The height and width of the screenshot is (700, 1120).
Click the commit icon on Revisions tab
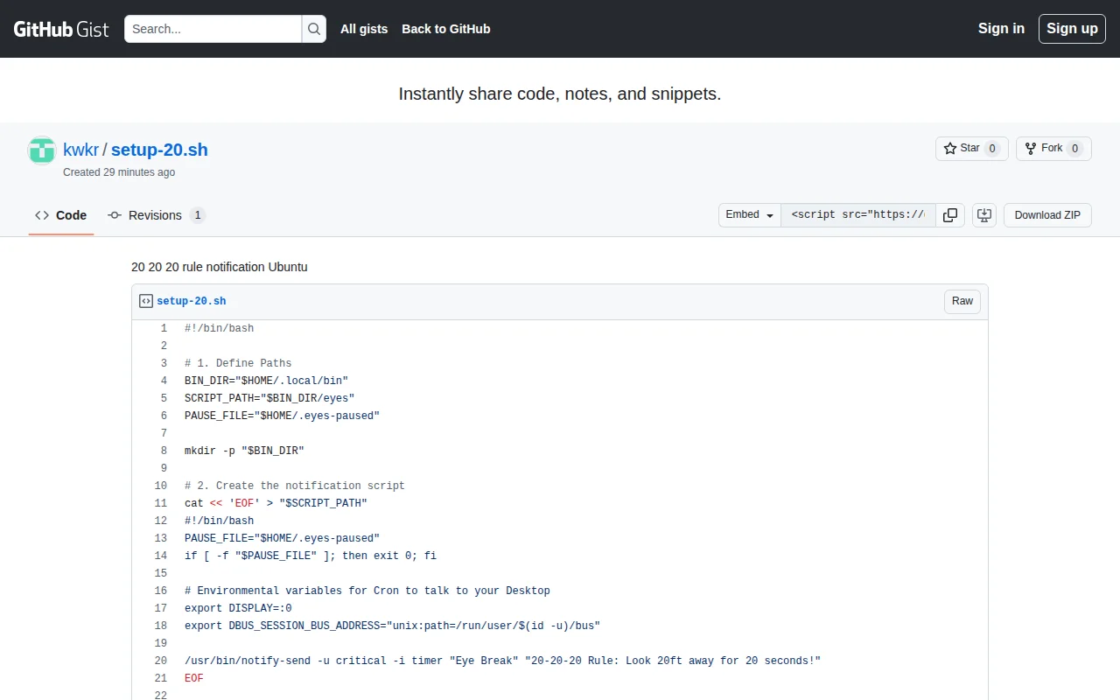pos(115,215)
